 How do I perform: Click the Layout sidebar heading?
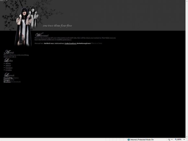click(x=9, y=75)
